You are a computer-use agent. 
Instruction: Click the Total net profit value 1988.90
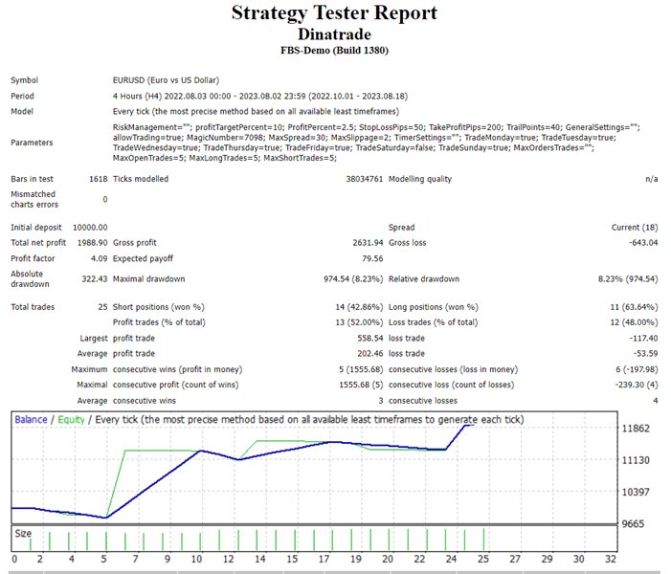click(x=92, y=243)
